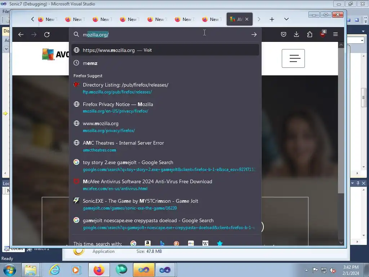Viewport: 369px width, 277px height.
Task: Click uBlock Origin shield icon
Action: click(323, 34)
